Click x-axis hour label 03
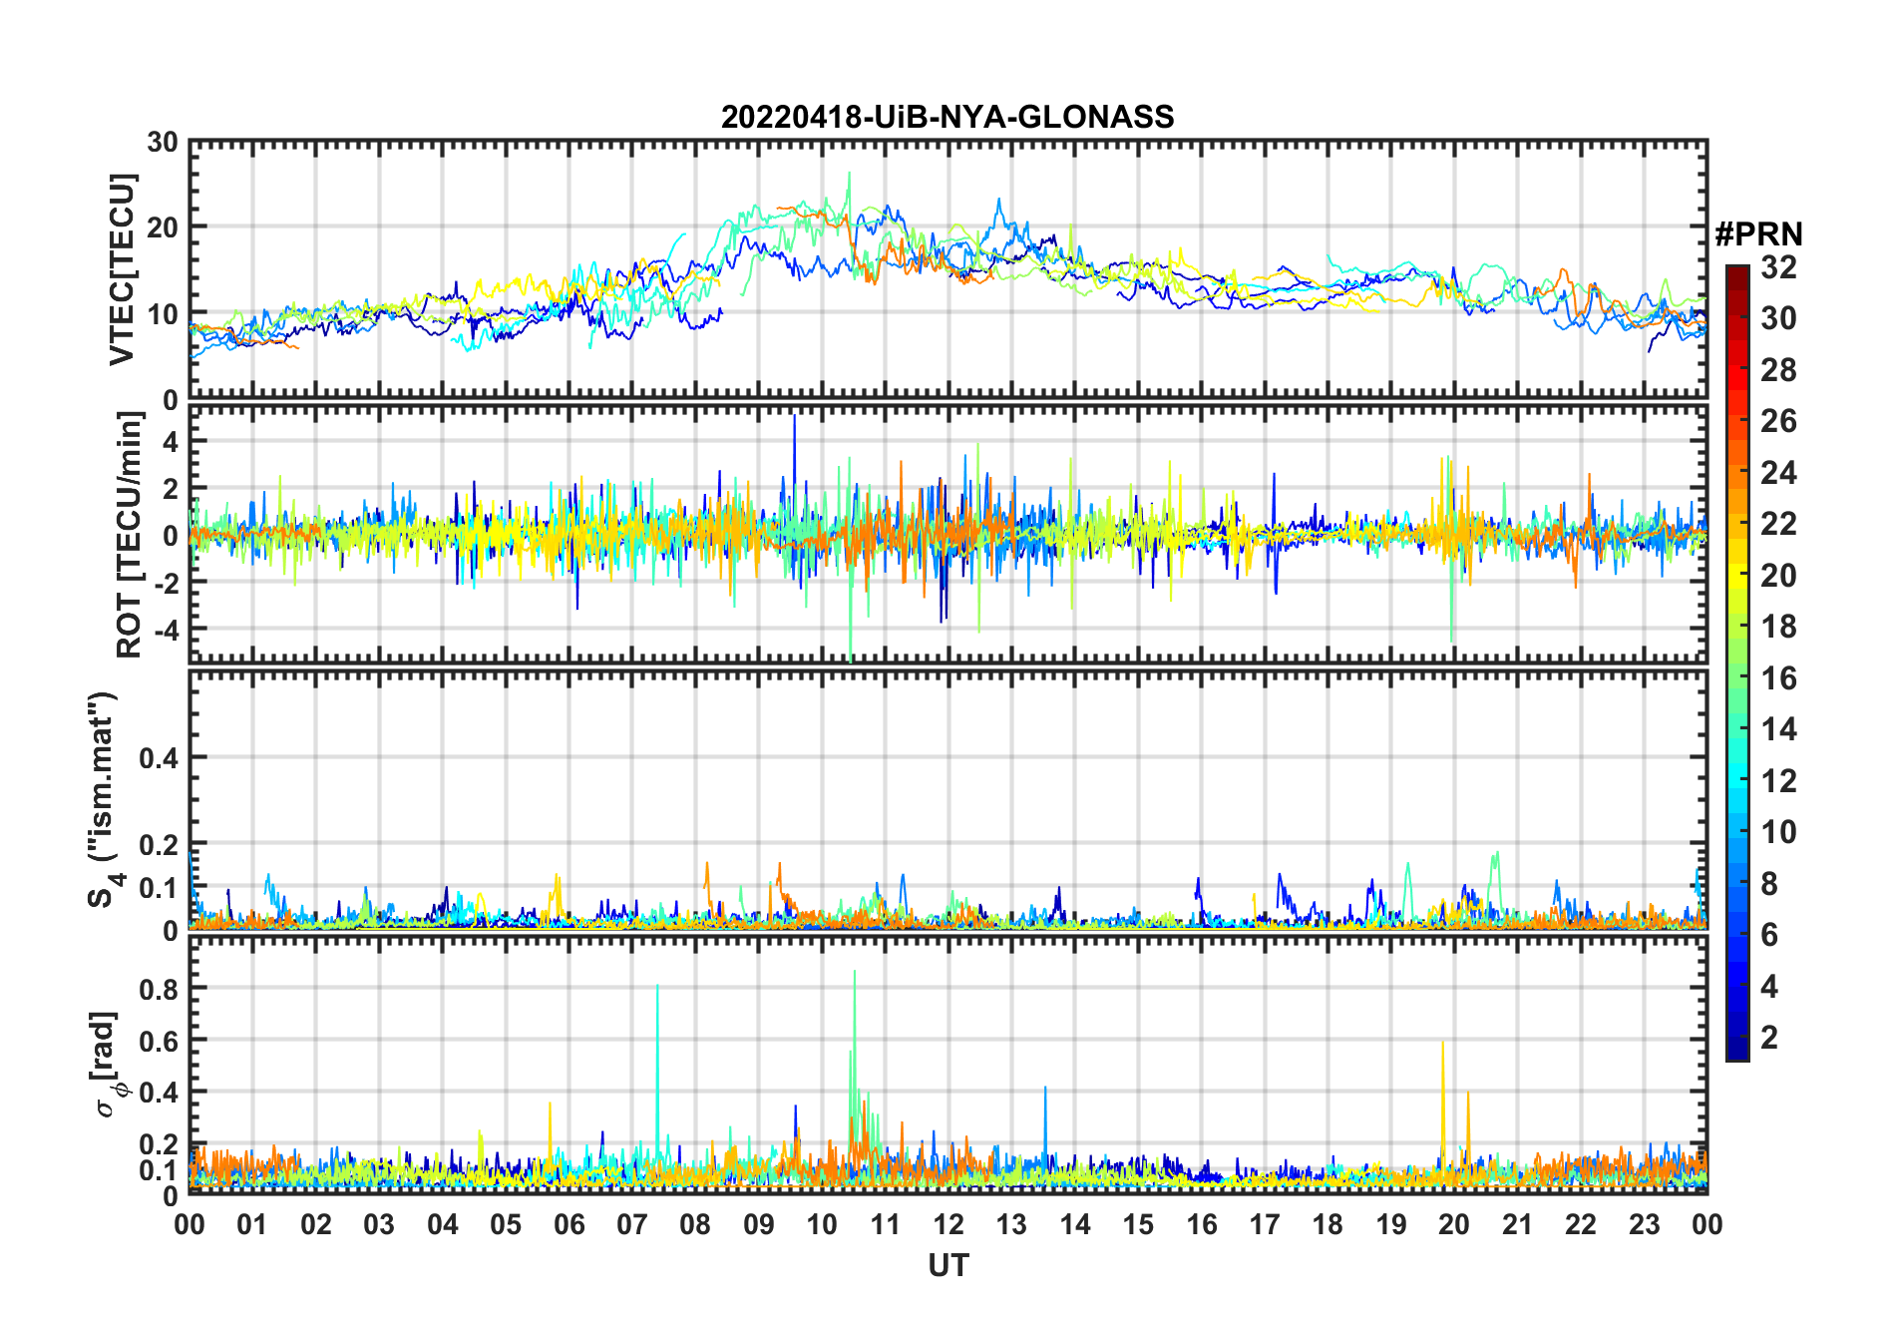This screenshot has width=1897, height=1327. pos(379,1224)
